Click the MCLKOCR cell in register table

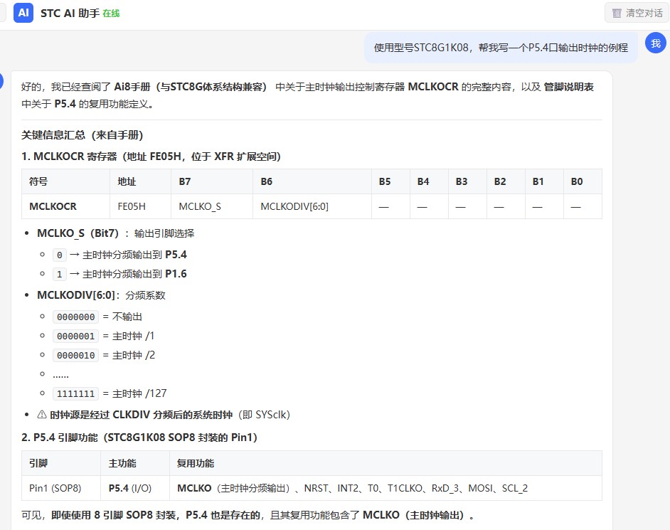(66, 206)
